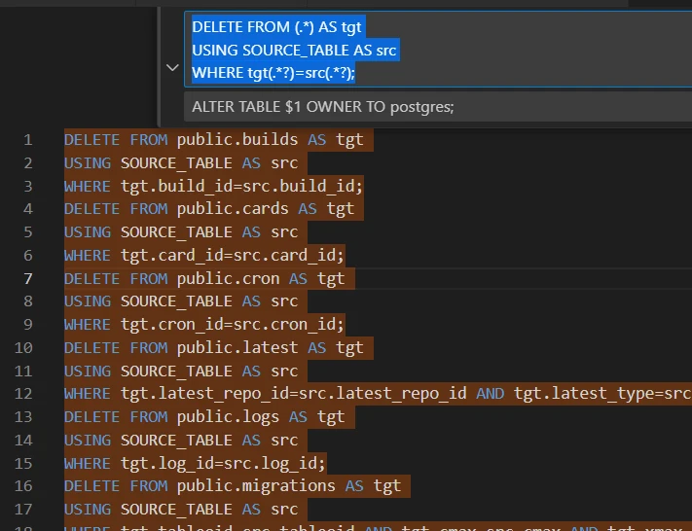Screen dimensions: 692x531
Task: Click 'tgt.cron_id=src.cron_id;' on line 9
Action: [233, 325]
